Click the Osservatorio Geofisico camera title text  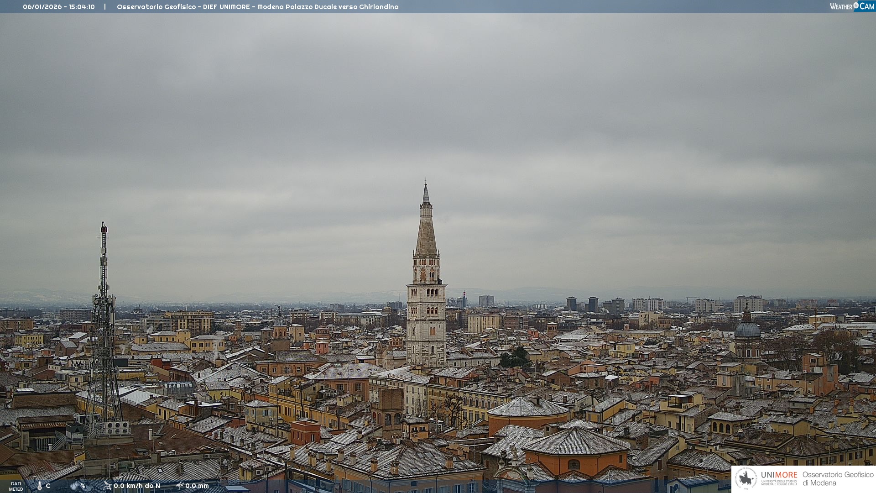257,7
